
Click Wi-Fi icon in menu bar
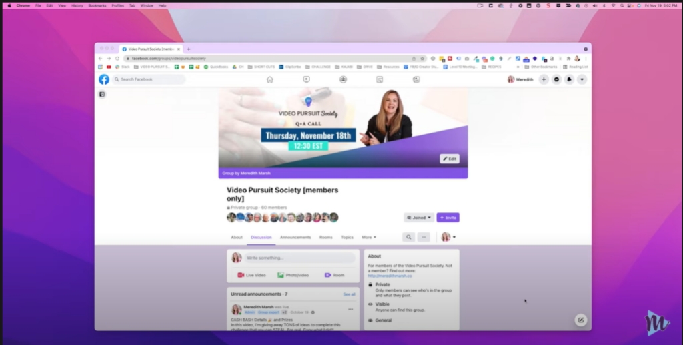click(x=614, y=5)
